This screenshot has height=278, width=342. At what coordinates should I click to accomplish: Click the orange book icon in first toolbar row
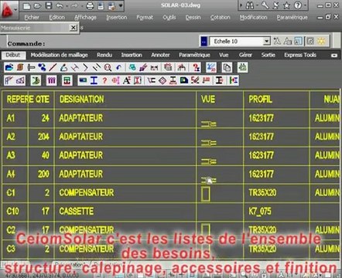(20, 68)
